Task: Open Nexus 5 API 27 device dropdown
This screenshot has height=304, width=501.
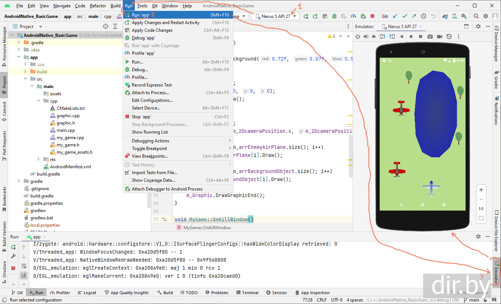Action: point(276,16)
